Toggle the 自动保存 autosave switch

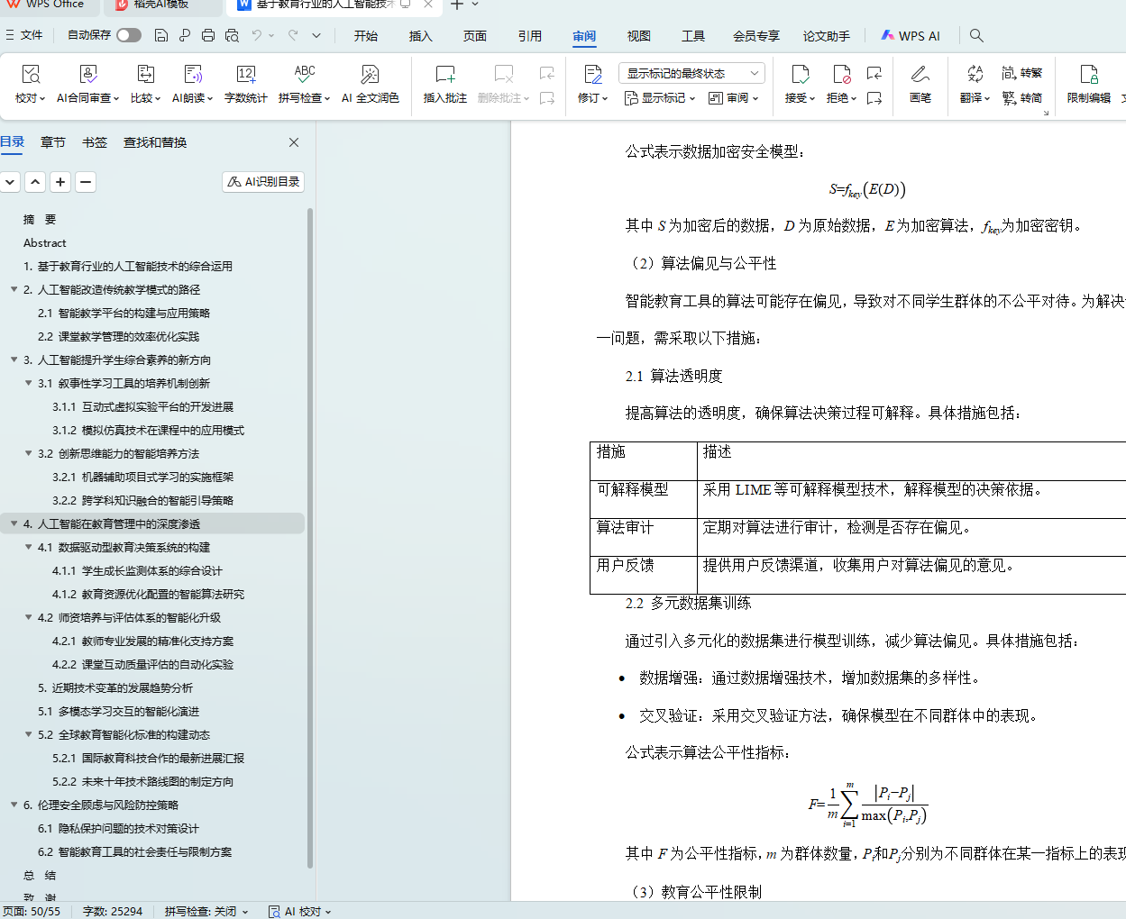click(x=129, y=35)
